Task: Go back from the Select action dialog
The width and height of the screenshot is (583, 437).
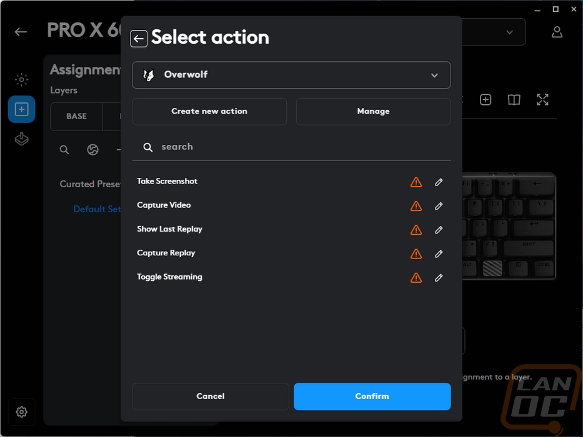Action: click(139, 39)
